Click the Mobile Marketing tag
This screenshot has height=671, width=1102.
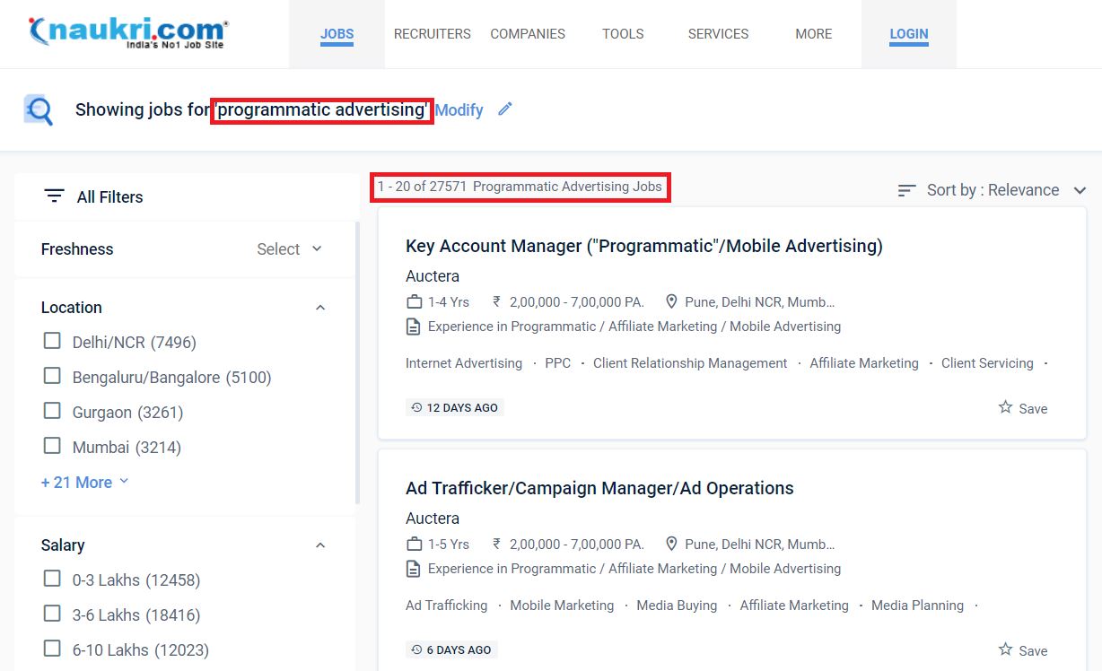tap(562, 606)
